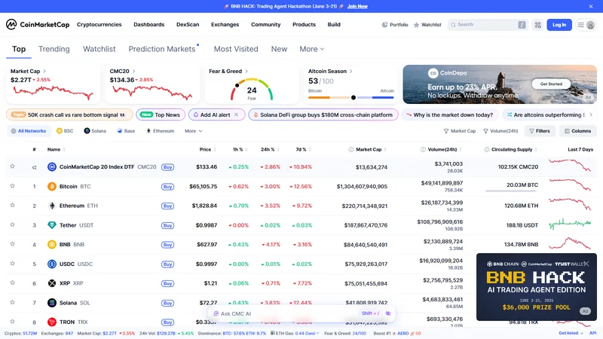Click the CoinMarketCap logo

point(38,25)
